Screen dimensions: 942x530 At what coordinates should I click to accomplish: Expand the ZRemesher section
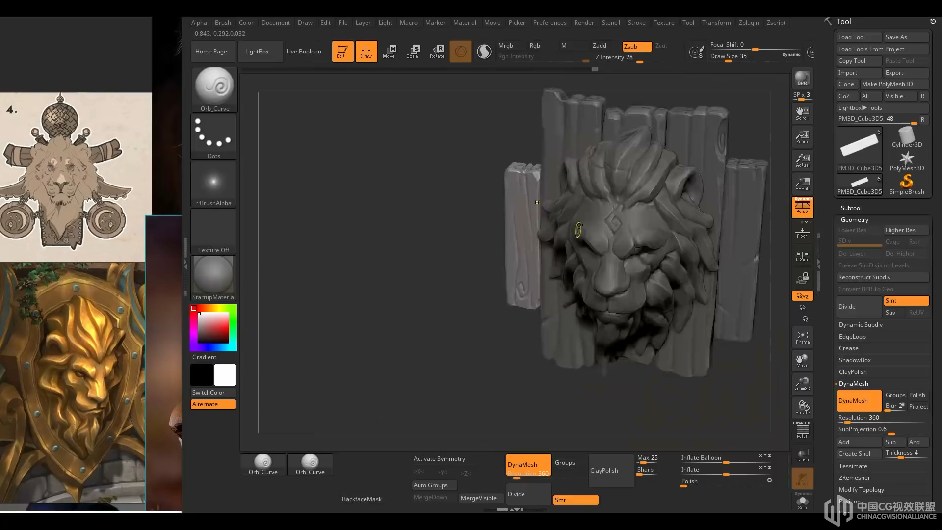854,478
